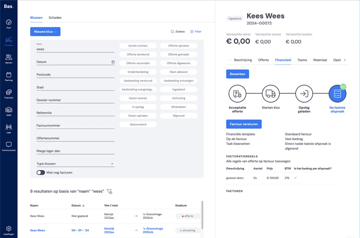Click Na laatste afspraak step icon
This screenshot has width=360, height=238.
[x=337, y=94]
